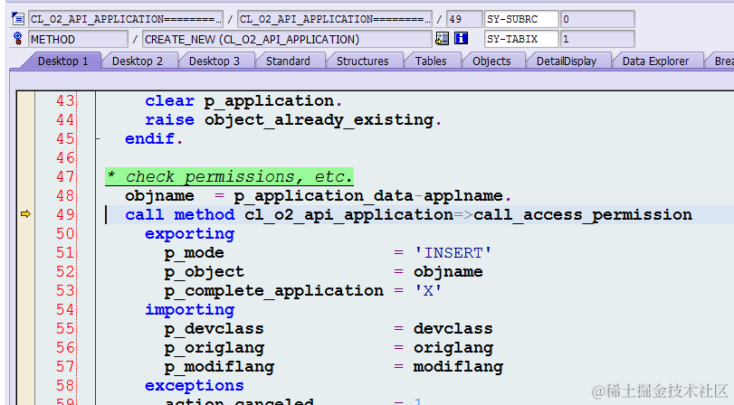Click the METHOD event type icon

(18, 38)
